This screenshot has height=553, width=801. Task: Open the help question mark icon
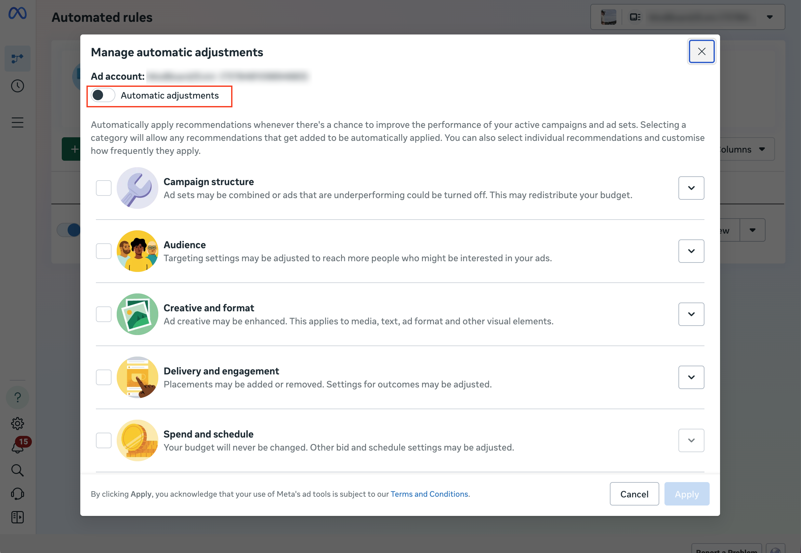pyautogui.click(x=18, y=398)
